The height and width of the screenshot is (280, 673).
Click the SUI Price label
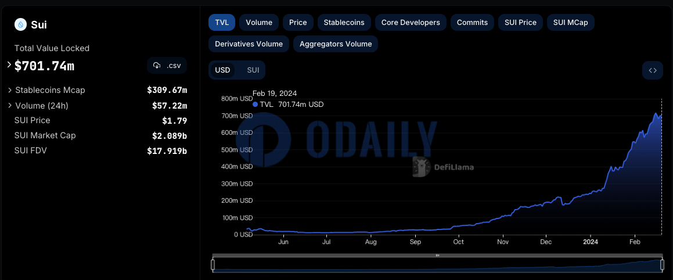click(32, 120)
